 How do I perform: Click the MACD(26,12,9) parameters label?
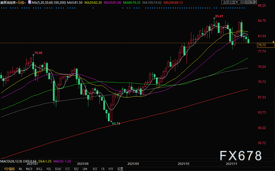pos(11,161)
